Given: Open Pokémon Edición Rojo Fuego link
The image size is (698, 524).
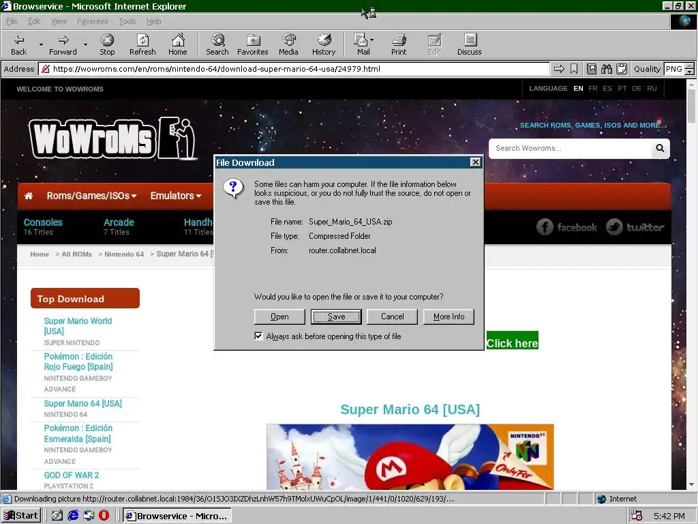Looking at the screenshot, I should [78, 362].
